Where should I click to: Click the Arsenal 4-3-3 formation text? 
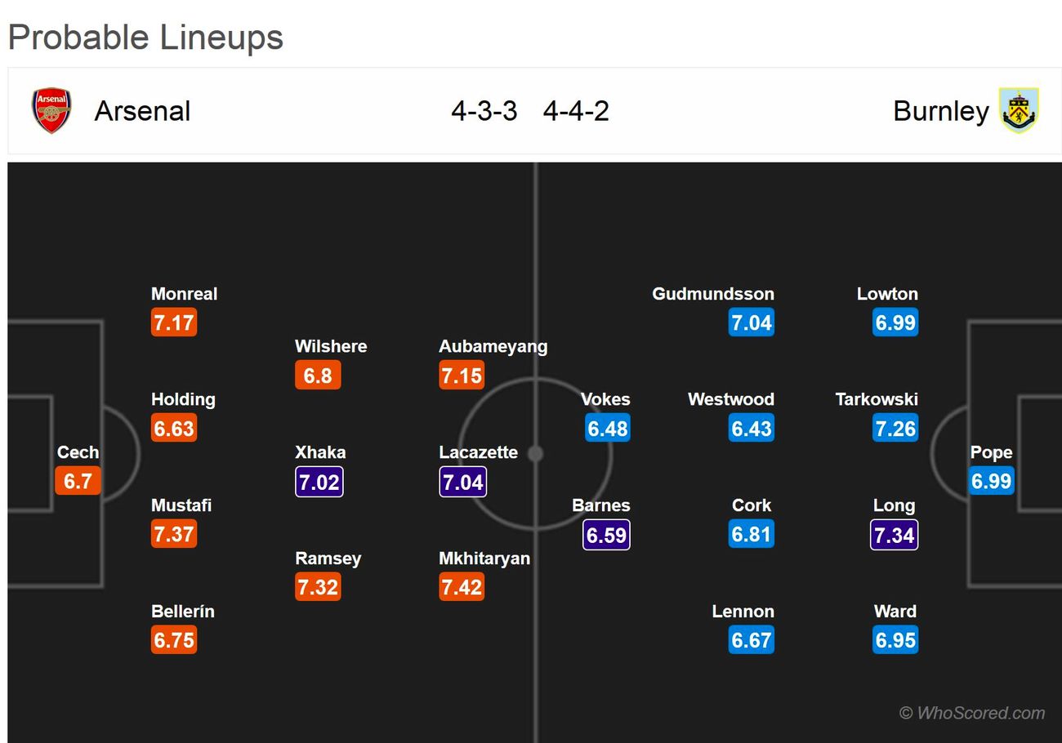pos(484,111)
